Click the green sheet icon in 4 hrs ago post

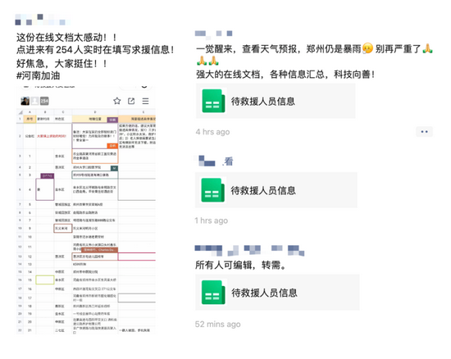[214, 101]
